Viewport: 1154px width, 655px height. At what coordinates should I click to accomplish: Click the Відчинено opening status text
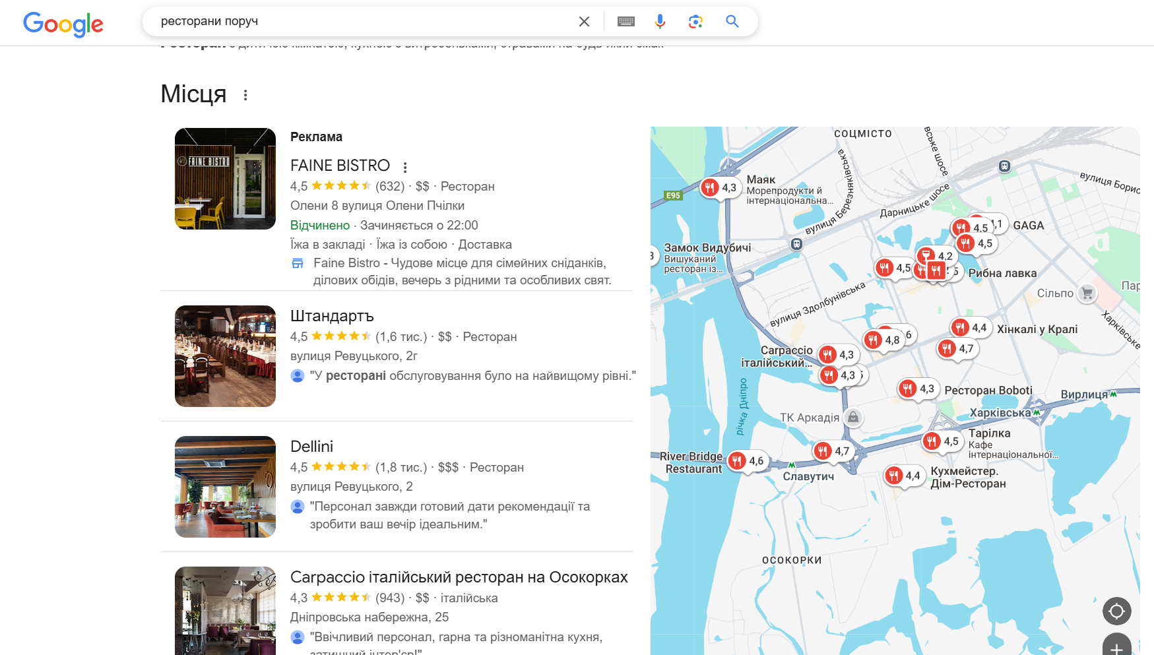click(x=320, y=226)
